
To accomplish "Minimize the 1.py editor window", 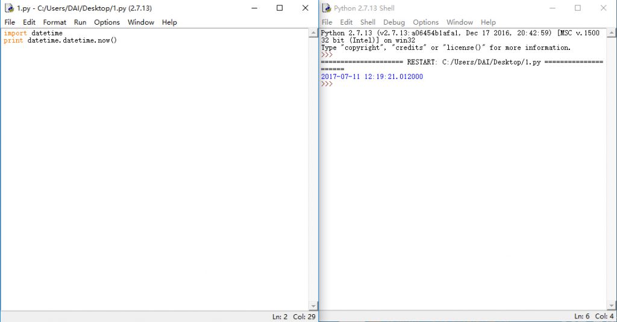I will click(x=255, y=8).
